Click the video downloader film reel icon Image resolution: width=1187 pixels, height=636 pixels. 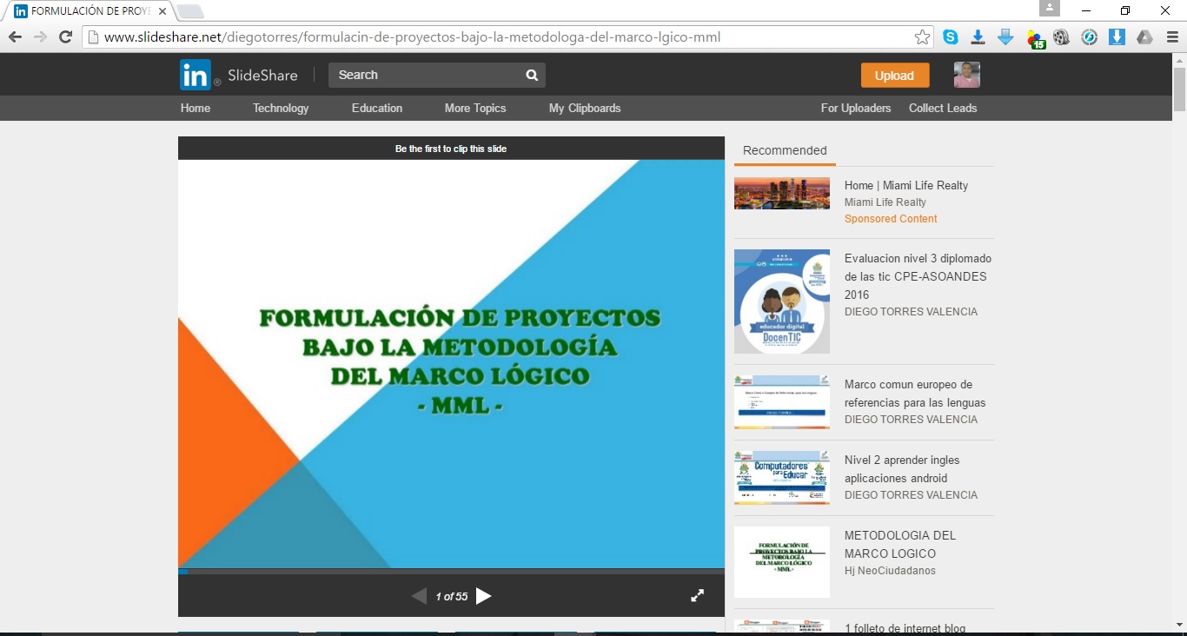1061,37
